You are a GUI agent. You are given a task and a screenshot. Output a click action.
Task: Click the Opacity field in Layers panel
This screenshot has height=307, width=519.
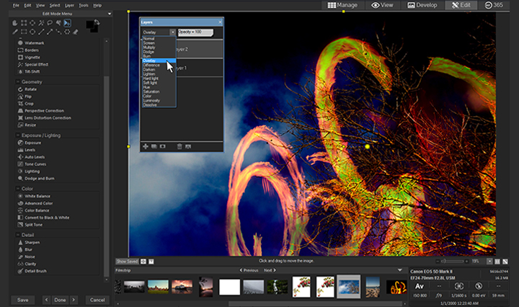[195, 32]
